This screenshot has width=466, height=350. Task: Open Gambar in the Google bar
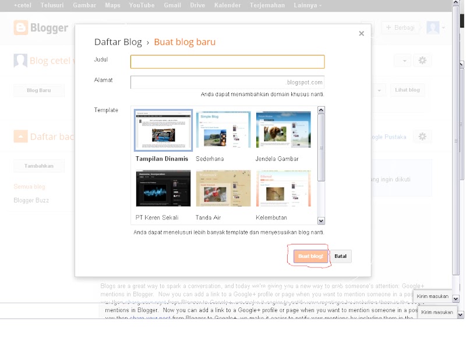click(84, 5)
